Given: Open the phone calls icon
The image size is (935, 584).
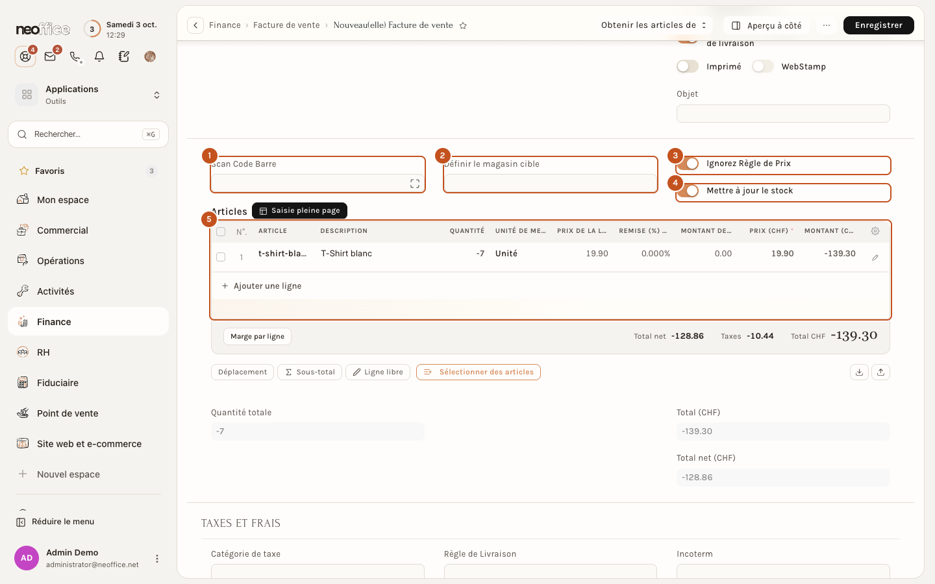Looking at the screenshot, I should click(x=75, y=56).
